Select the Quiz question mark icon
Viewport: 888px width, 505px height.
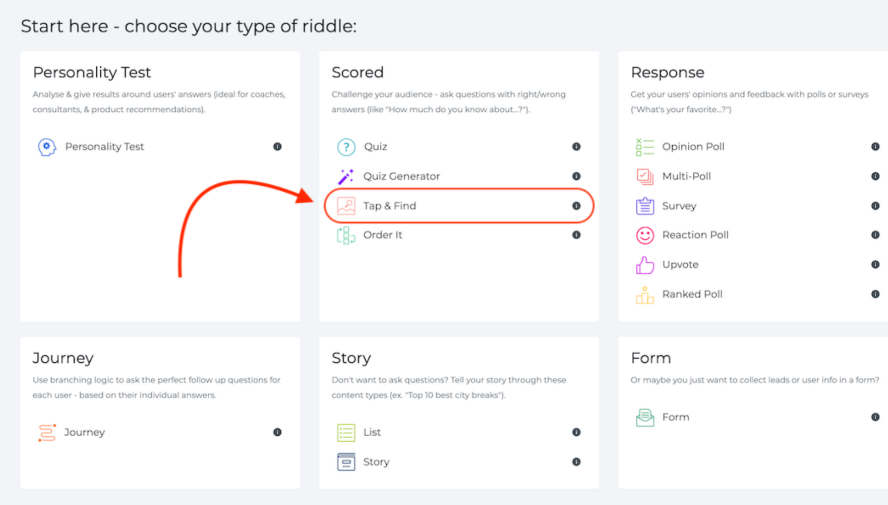coord(346,147)
